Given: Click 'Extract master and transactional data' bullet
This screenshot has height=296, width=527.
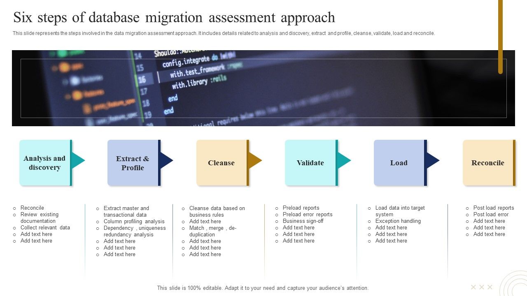Looking at the screenshot, I should [x=126, y=212].
